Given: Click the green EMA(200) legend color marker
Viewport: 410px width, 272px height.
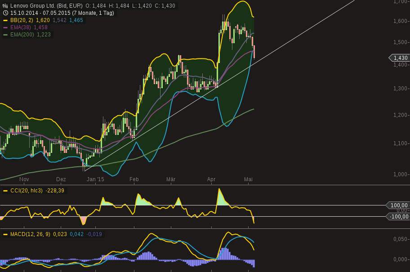Looking at the screenshot, I should coord(5,35).
